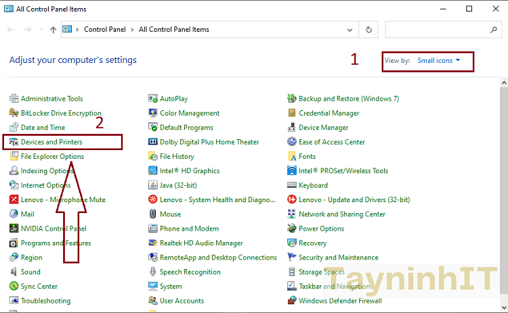Open the Backup and Restore icon
This screenshot has width=508, height=313.
[x=292, y=99]
